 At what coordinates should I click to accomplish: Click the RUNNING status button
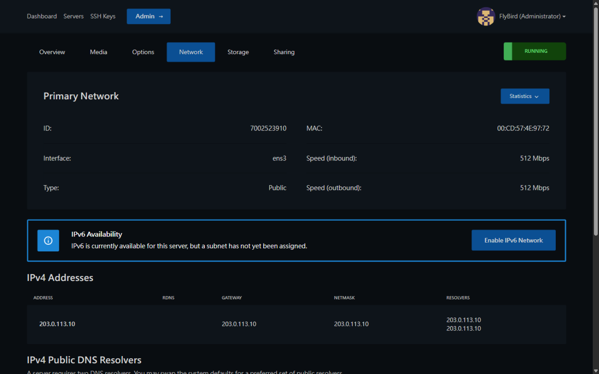pyautogui.click(x=535, y=51)
